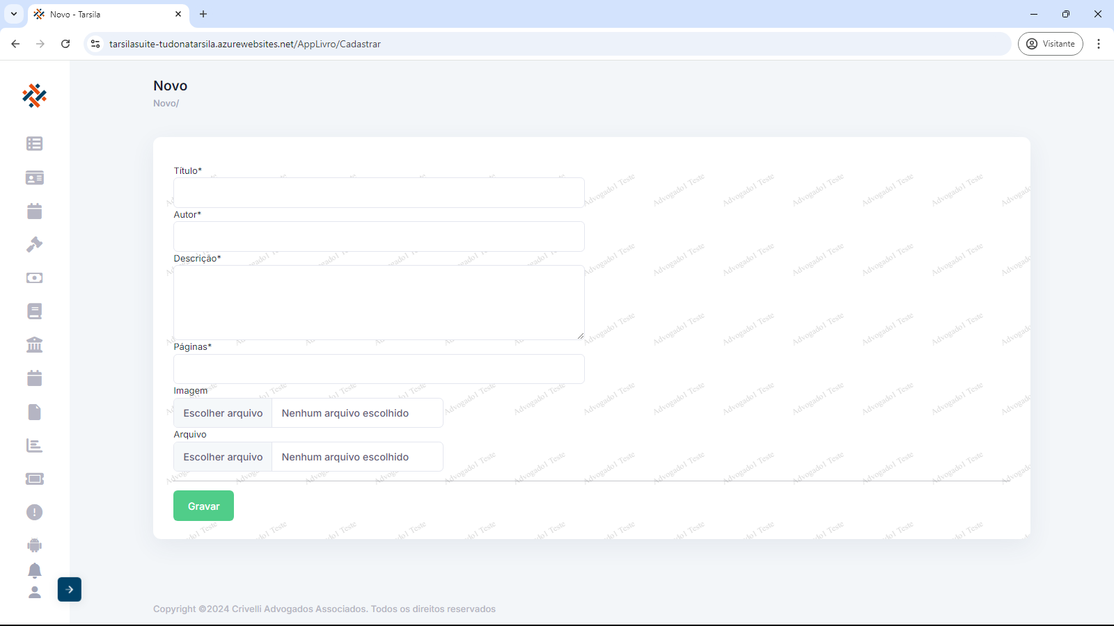Screen dimensions: 1114x626
Task: Choose a file for the Imagem field
Action: pyautogui.click(x=223, y=413)
